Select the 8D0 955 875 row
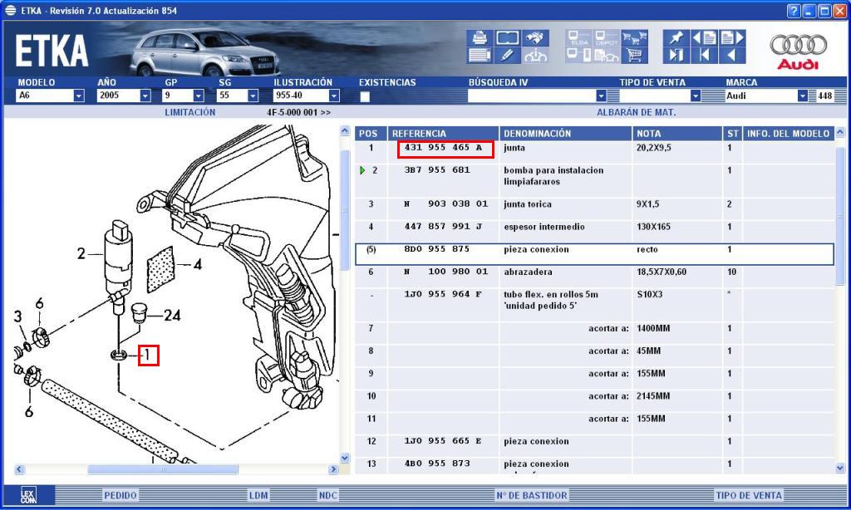Viewport: 851px width, 510px height. [x=594, y=254]
